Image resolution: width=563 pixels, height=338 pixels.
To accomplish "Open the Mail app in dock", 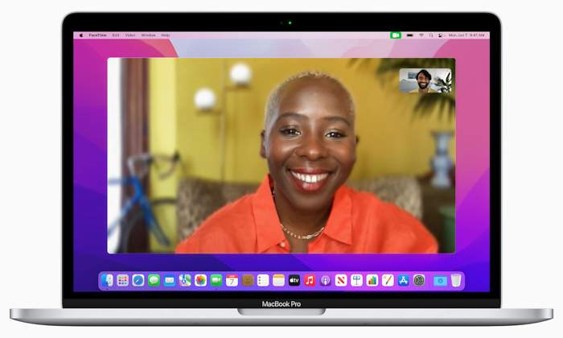I will pos(170,280).
